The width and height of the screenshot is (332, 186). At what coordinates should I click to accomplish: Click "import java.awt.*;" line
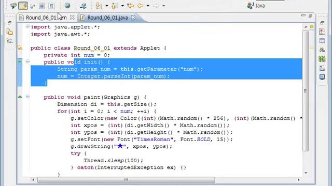pos(60,34)
